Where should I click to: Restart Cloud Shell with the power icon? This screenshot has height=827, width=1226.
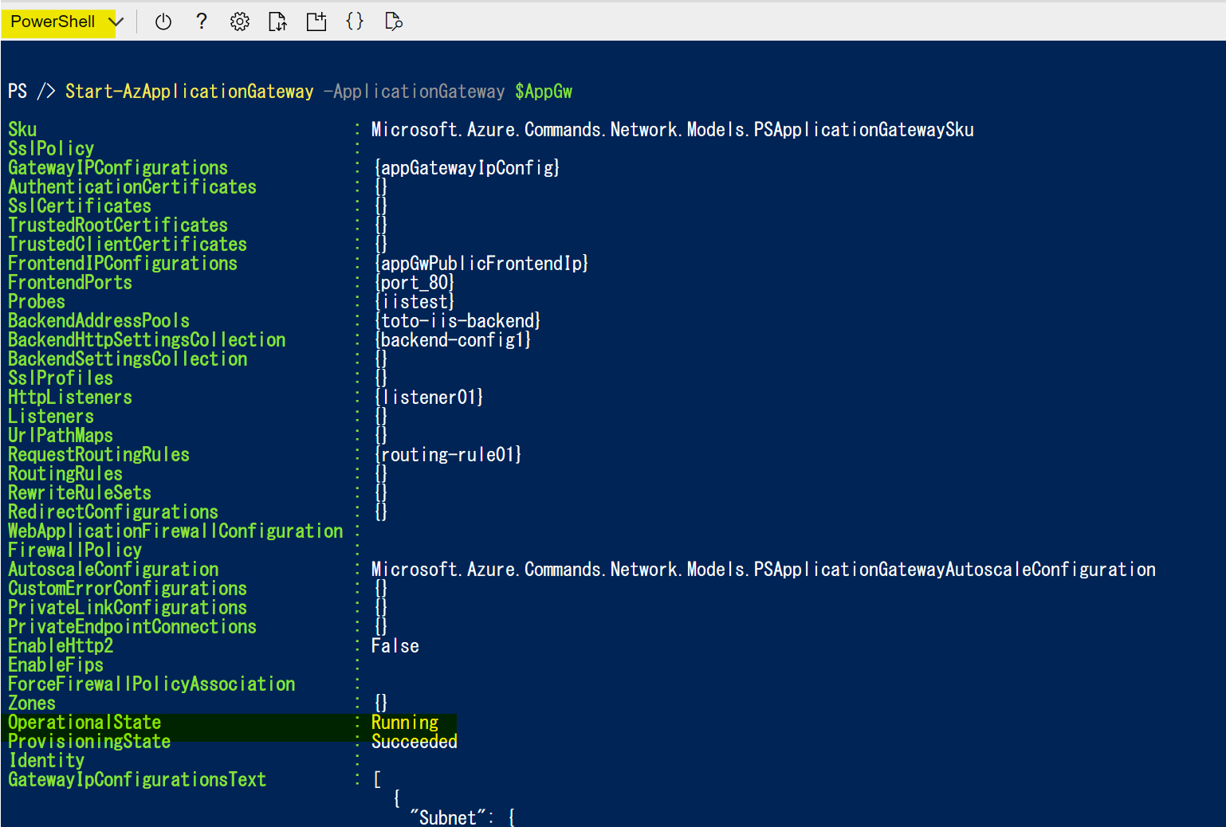click(163, 22)
